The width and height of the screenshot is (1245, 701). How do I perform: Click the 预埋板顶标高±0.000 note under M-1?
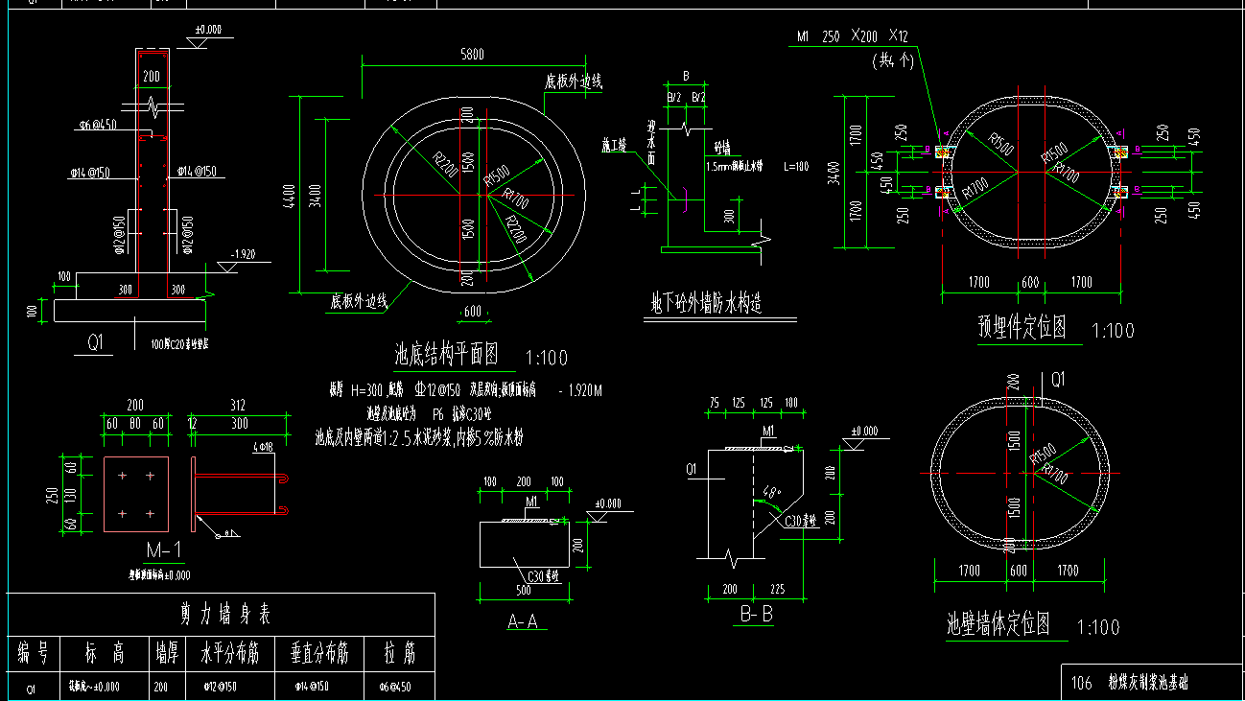(160, 575)
